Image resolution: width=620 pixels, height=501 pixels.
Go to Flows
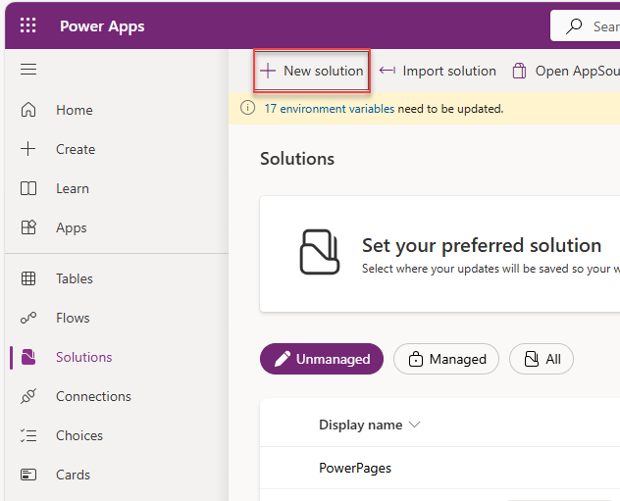pos(73,318)
